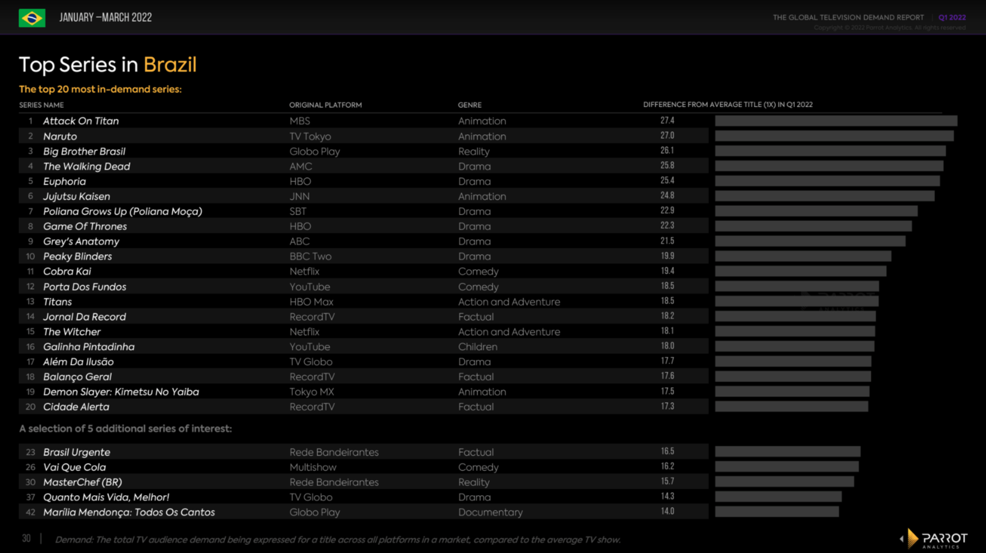The height and width of the screenshot is (553, 986).
Task: Click the demand bar for Peaky Blinders
Action: point(803,256)
